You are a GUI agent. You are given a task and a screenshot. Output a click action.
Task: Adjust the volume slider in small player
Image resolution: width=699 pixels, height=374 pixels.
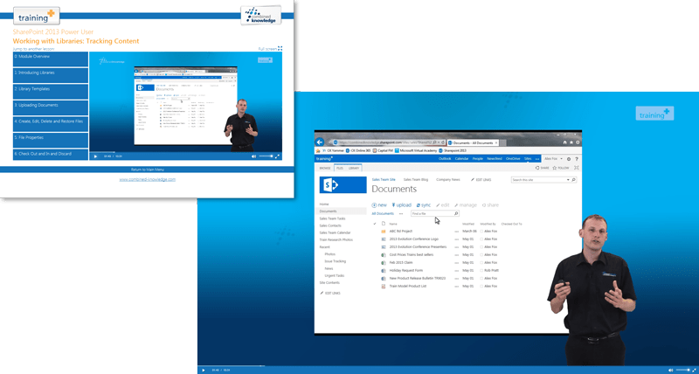click(x=266, y=156)
